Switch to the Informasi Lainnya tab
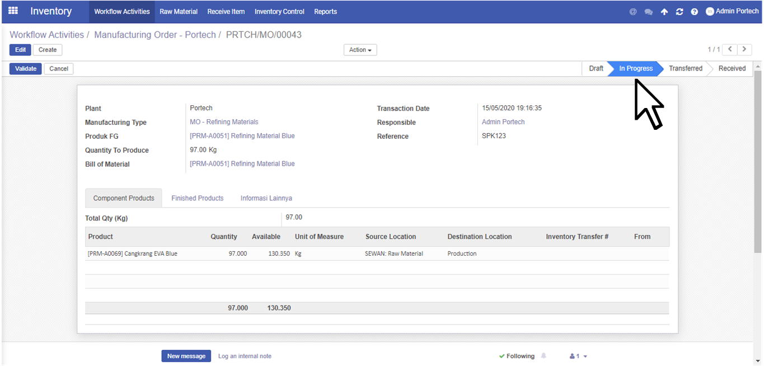The image size is (764, 366). (266, 198)
